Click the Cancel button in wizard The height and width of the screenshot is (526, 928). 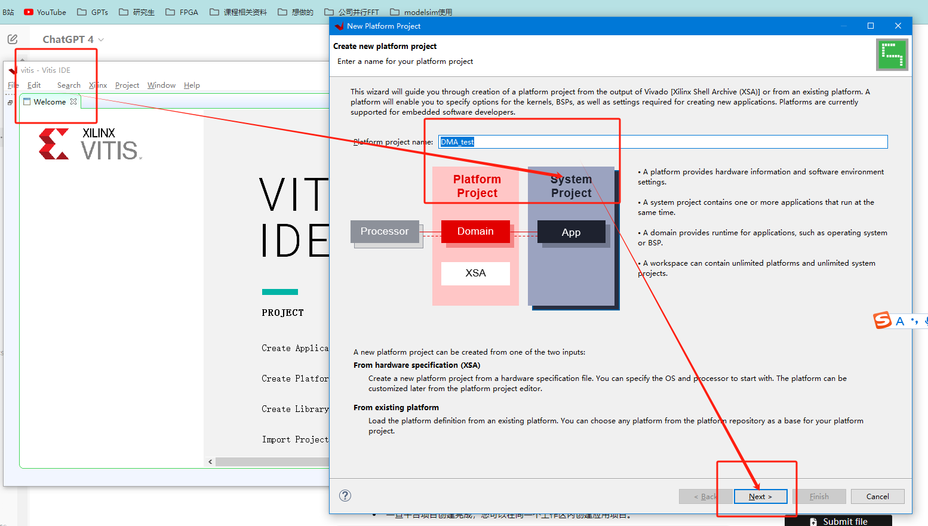coord(877,496)
